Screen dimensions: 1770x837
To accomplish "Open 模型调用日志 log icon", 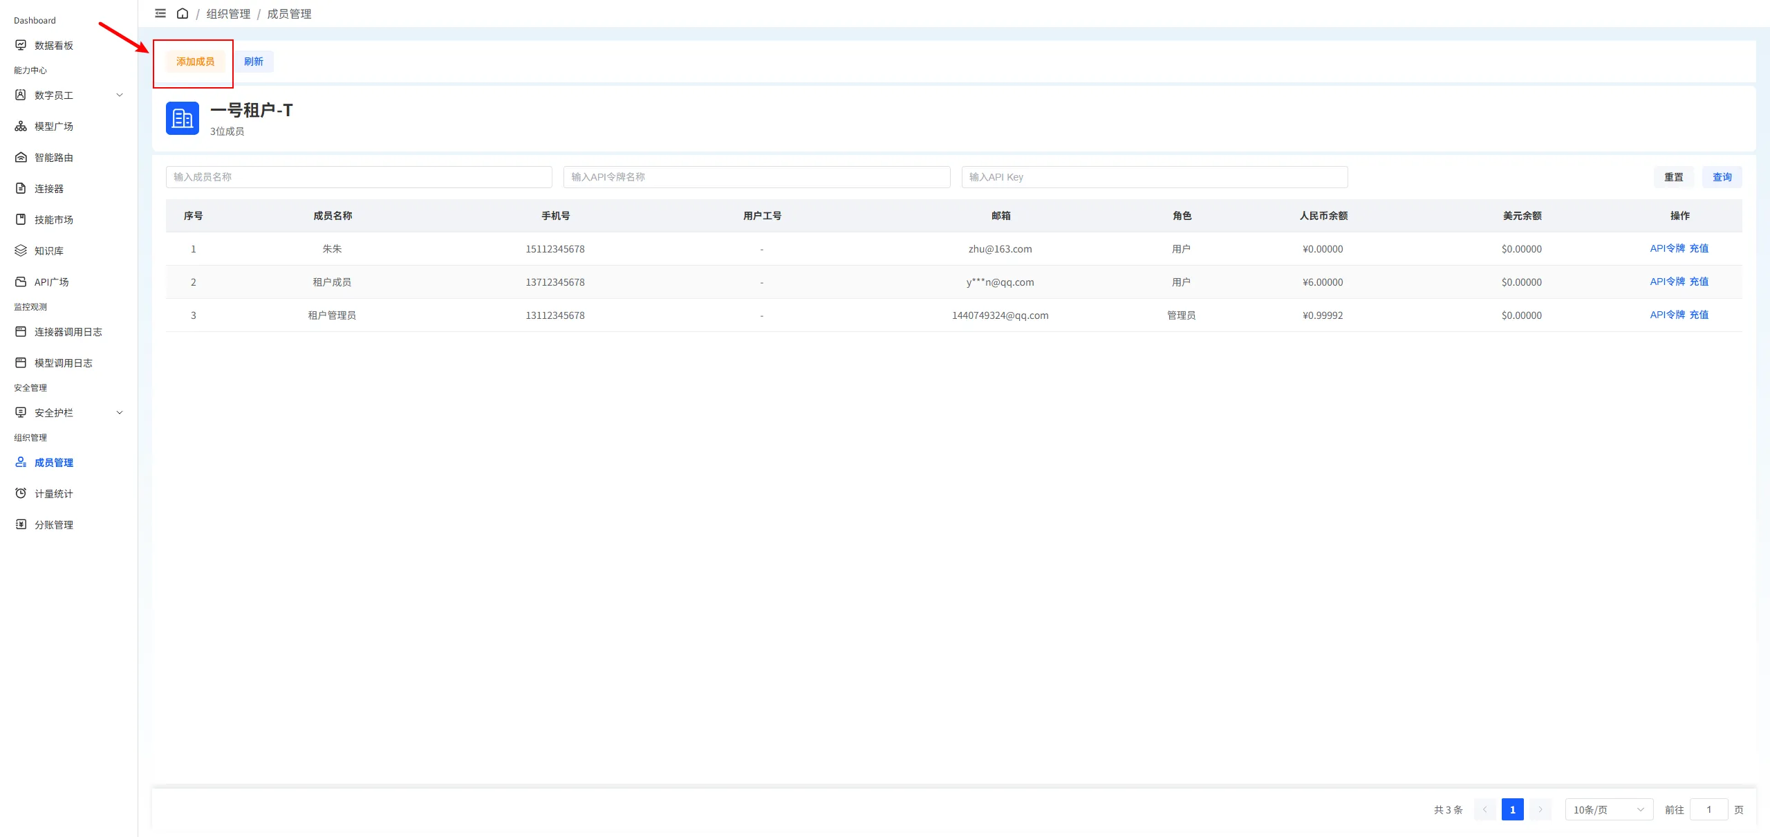I will 21,362.
